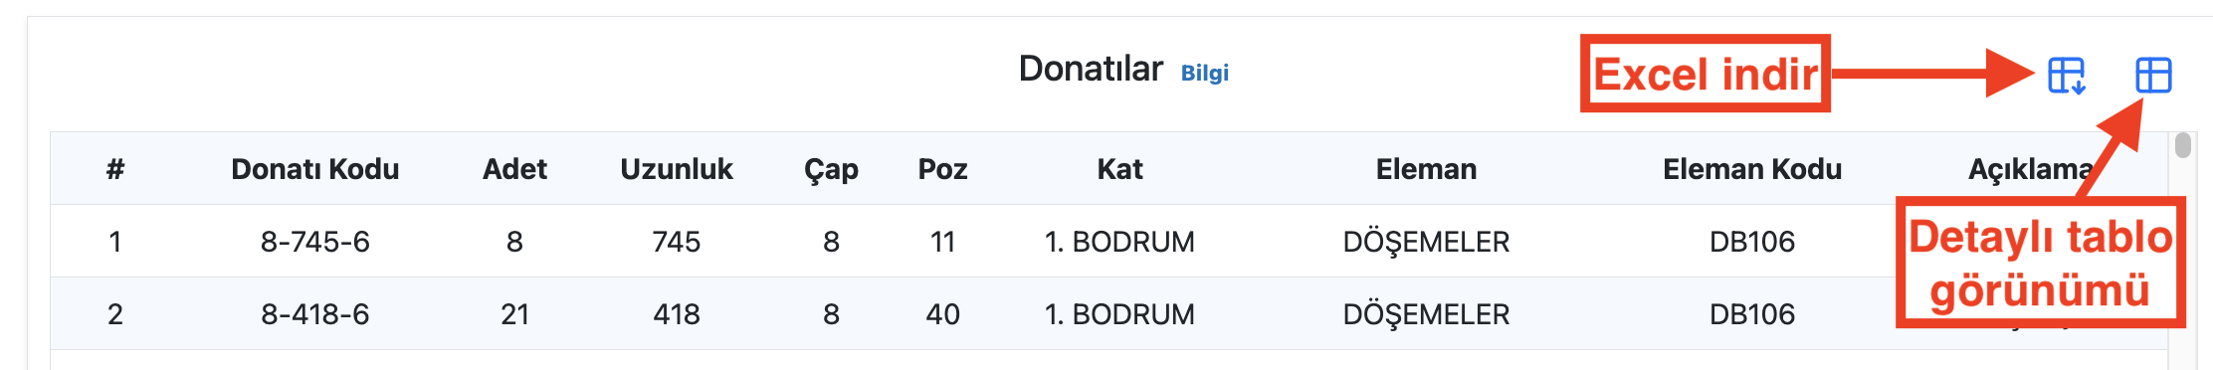Select DB106 cell in first row
The image size is (2213, 370).
pyautogui.click(x=1752, y=242)
